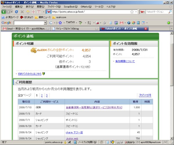Open the dropdown arrow next to Gmail toolbar icon
This screenshot has width=174, height=145.
tap(125, 23)
